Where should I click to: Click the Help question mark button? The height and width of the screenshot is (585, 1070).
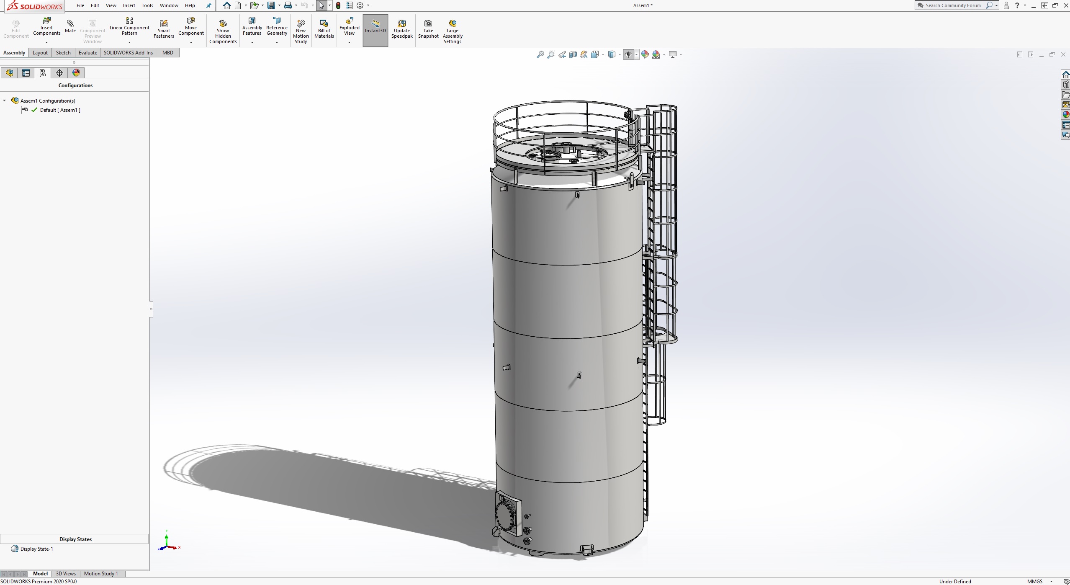point(1017,5)
